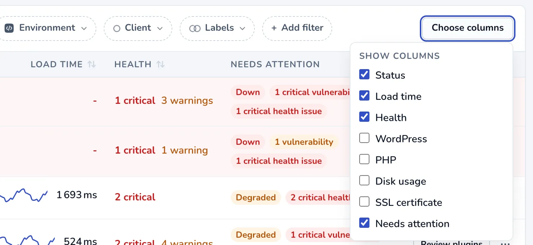Click the 1 693 ms load time value

click(77, 195)
